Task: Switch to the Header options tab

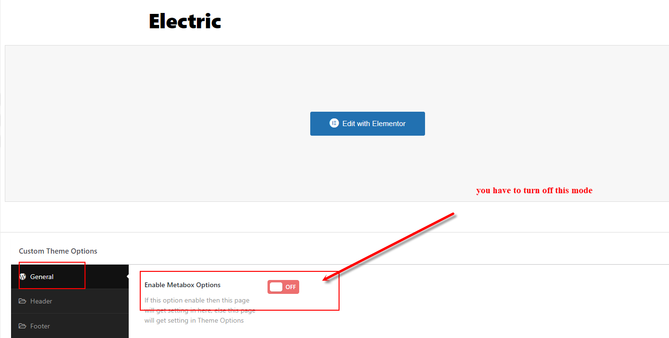Action: pyautogui.click(x=70, y=301)
